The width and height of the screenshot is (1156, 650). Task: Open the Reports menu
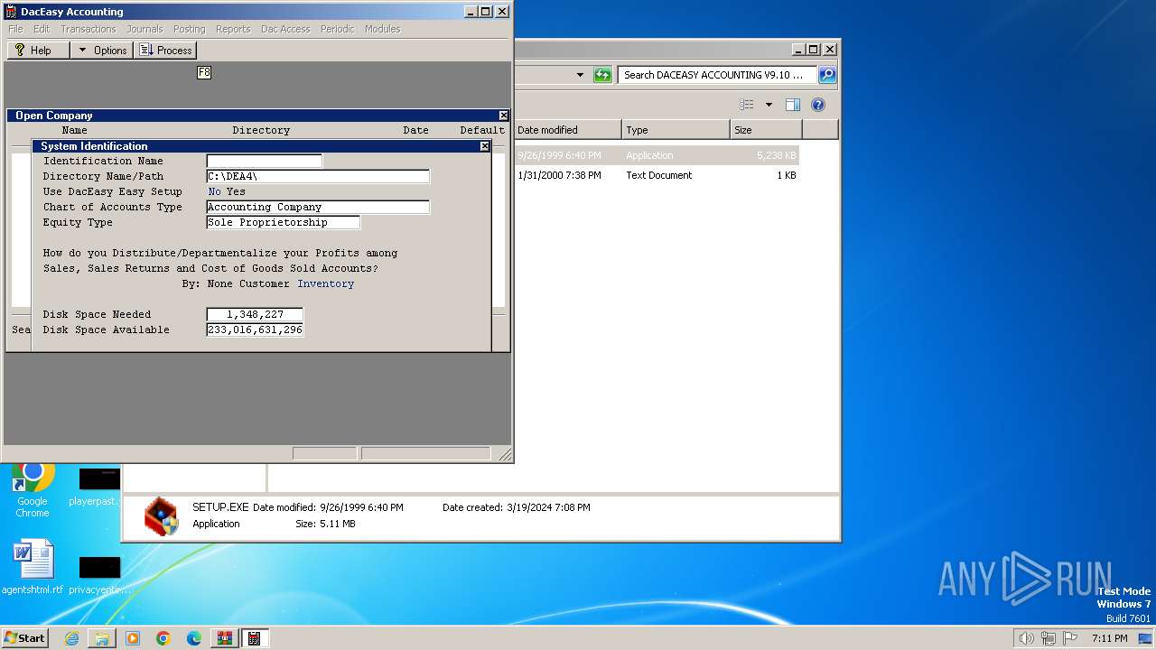(x=233, y=29)
